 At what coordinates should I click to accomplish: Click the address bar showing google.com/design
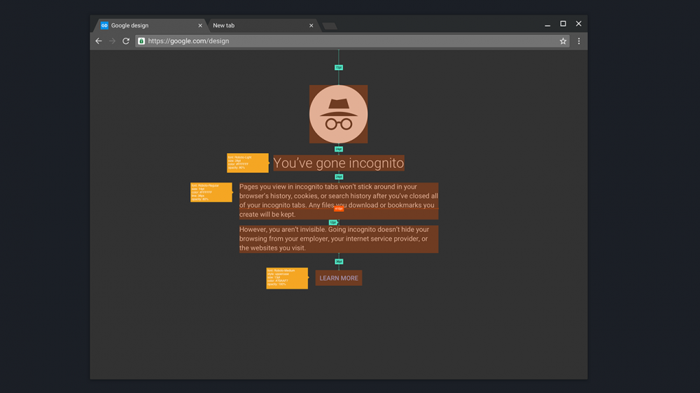tap(350, 41)
